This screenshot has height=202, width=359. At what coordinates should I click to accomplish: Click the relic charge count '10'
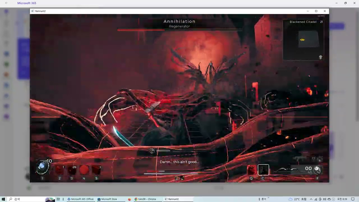point(49,161)
